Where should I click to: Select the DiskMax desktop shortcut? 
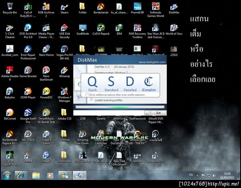[x=174, y=8]
